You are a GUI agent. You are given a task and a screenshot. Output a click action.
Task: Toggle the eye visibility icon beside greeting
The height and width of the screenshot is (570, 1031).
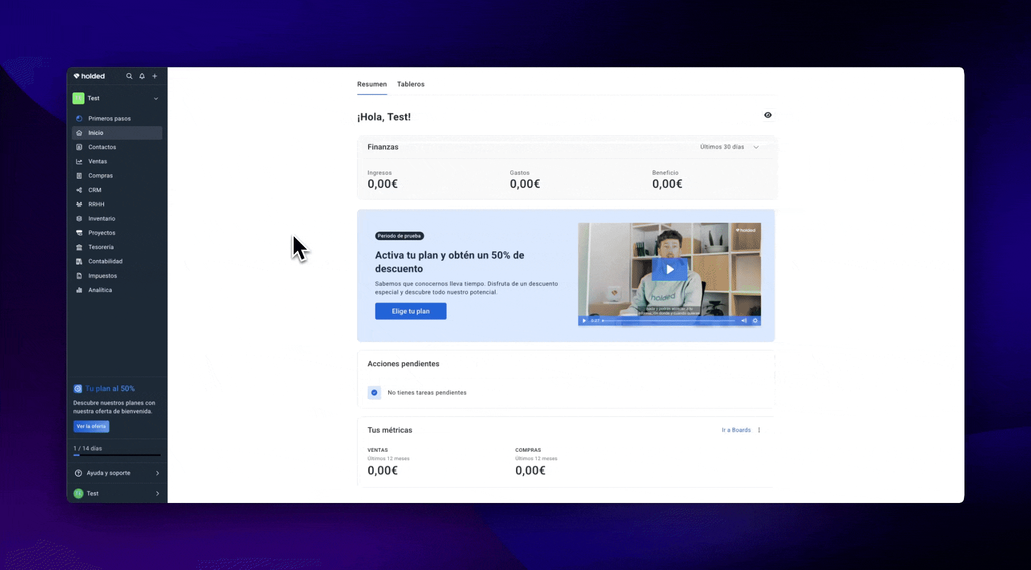(x=768, y=115)
